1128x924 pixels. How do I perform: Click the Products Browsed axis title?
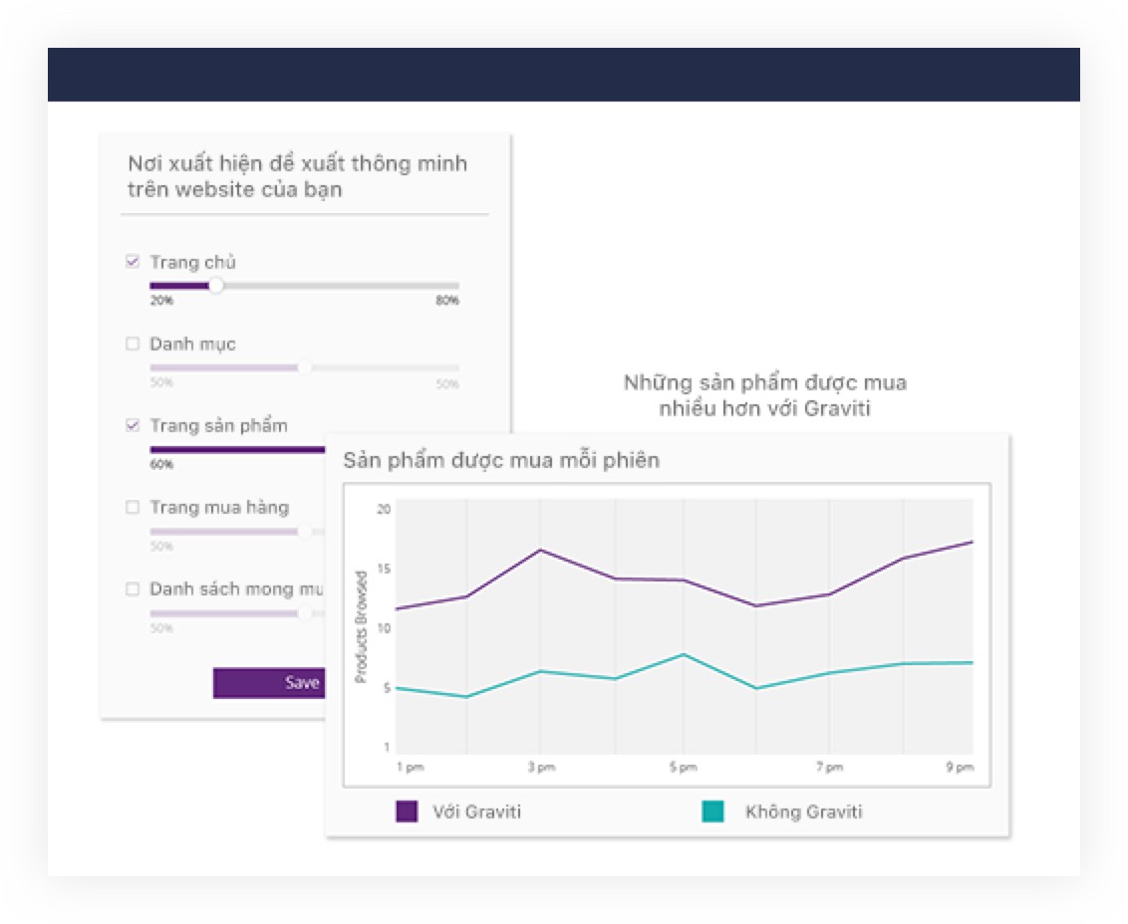(361, 626)
